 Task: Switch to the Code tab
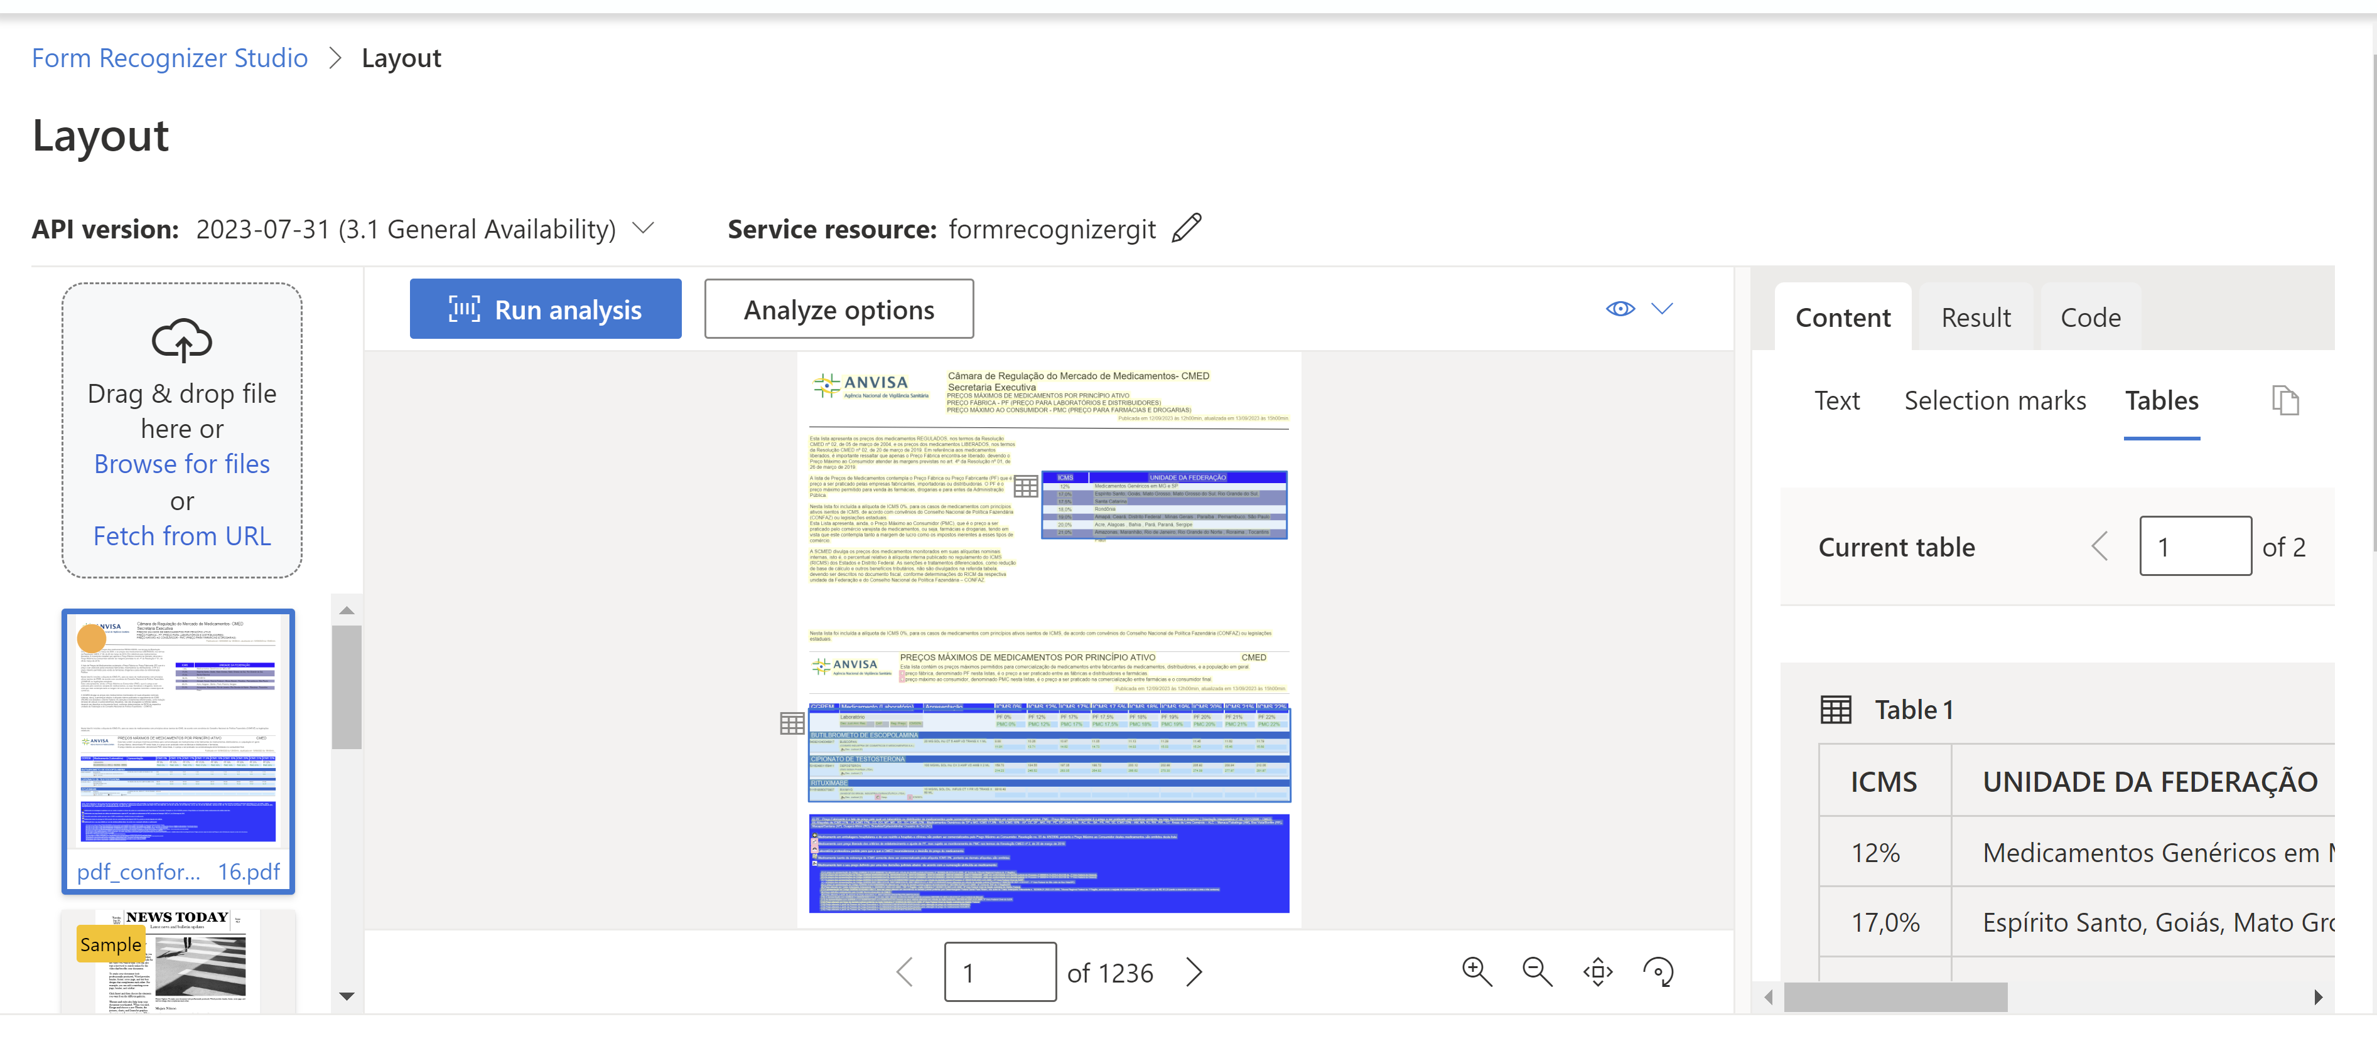pyautogui.click(x=2090, y=318)
